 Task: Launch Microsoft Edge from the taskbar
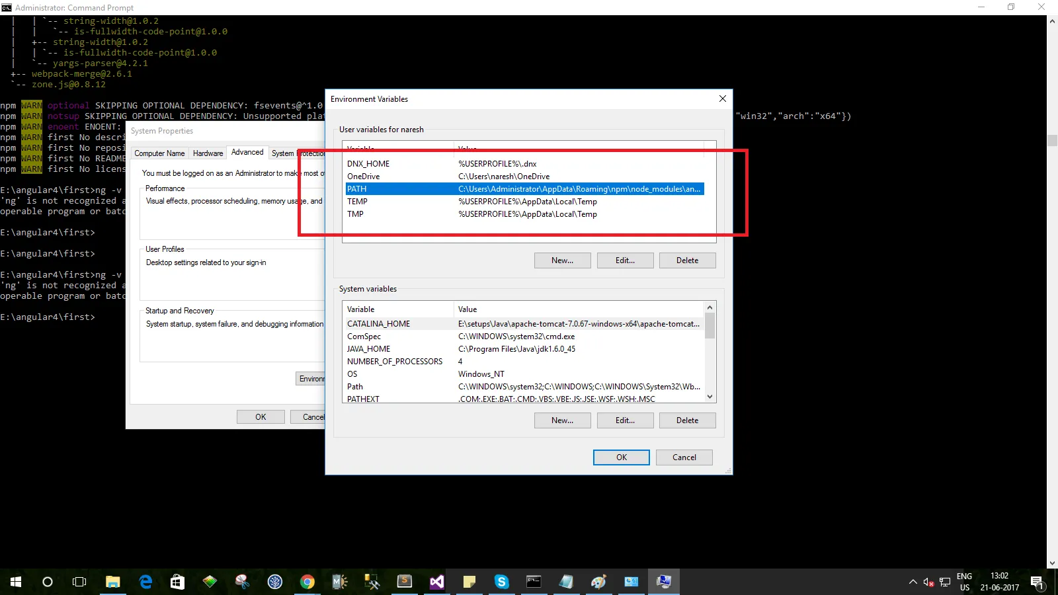click(145, 582)
